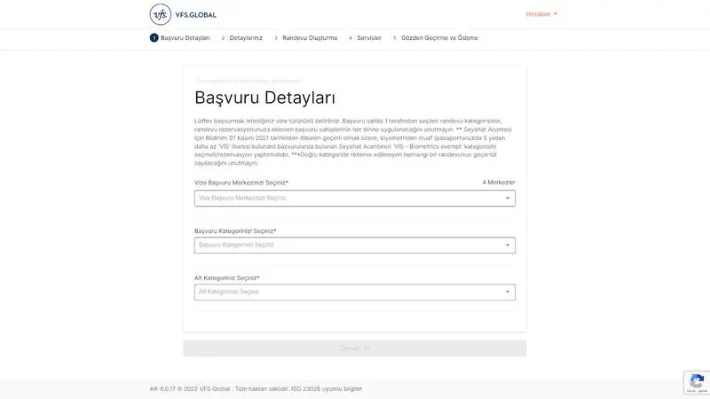This screenshot has height=399, width=710.
Task: Switch to the Servisler step
Action: [365, 38]
